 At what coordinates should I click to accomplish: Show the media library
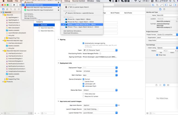(168, 85)
